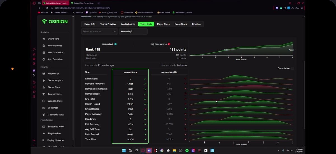Open the X icon in Opera sidebar
This screenshot has height=154, width=336.
coord(34,75)
